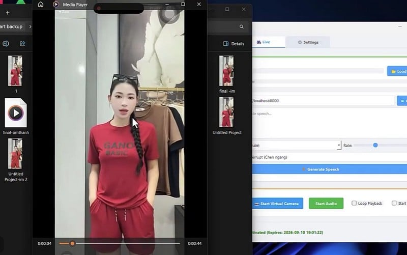407x255 pixels.
Task: Switch to the Live tab
Action: tap(268, 42)
